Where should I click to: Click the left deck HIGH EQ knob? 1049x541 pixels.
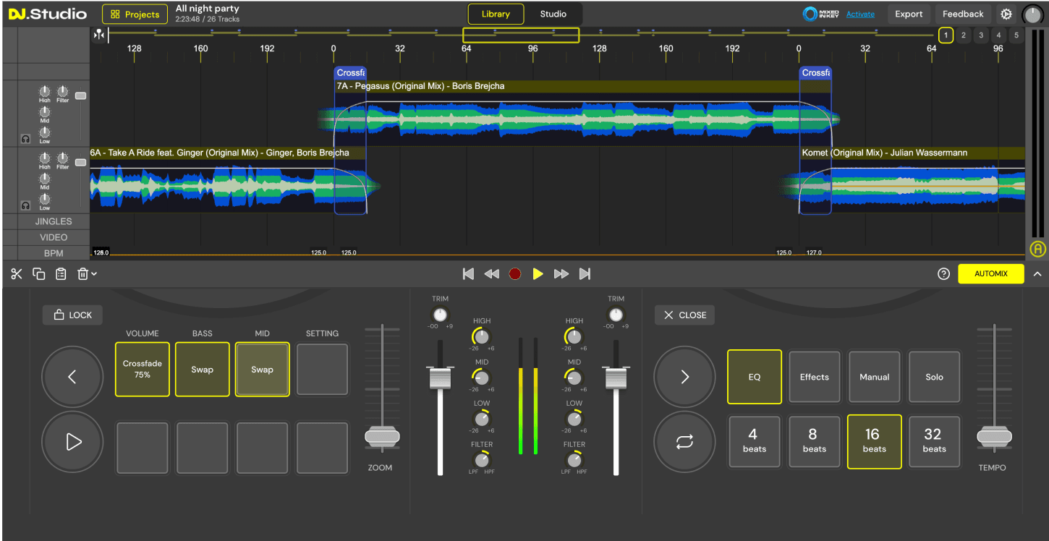pos(481,336)
